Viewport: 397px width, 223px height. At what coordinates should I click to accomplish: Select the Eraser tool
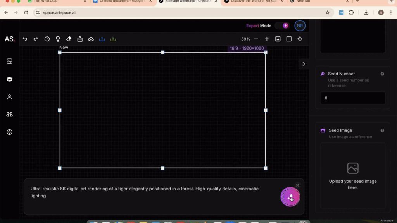click(69, 39)
